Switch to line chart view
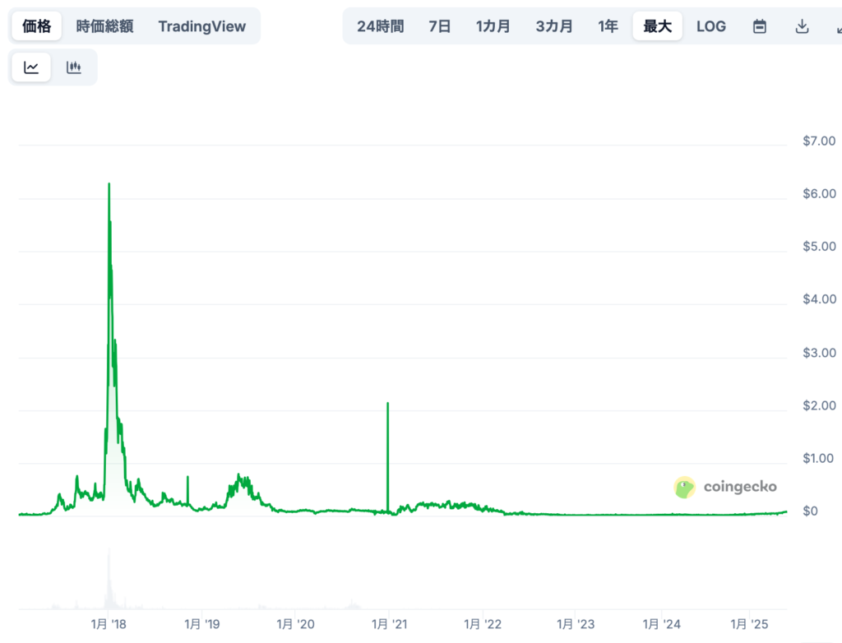 (31, 67)
